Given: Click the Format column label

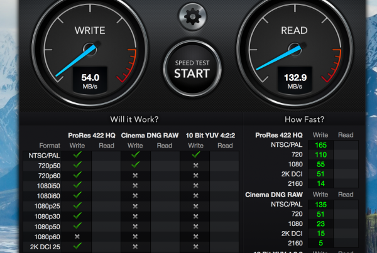Looking at the screenshot, I should click(50, 146).
